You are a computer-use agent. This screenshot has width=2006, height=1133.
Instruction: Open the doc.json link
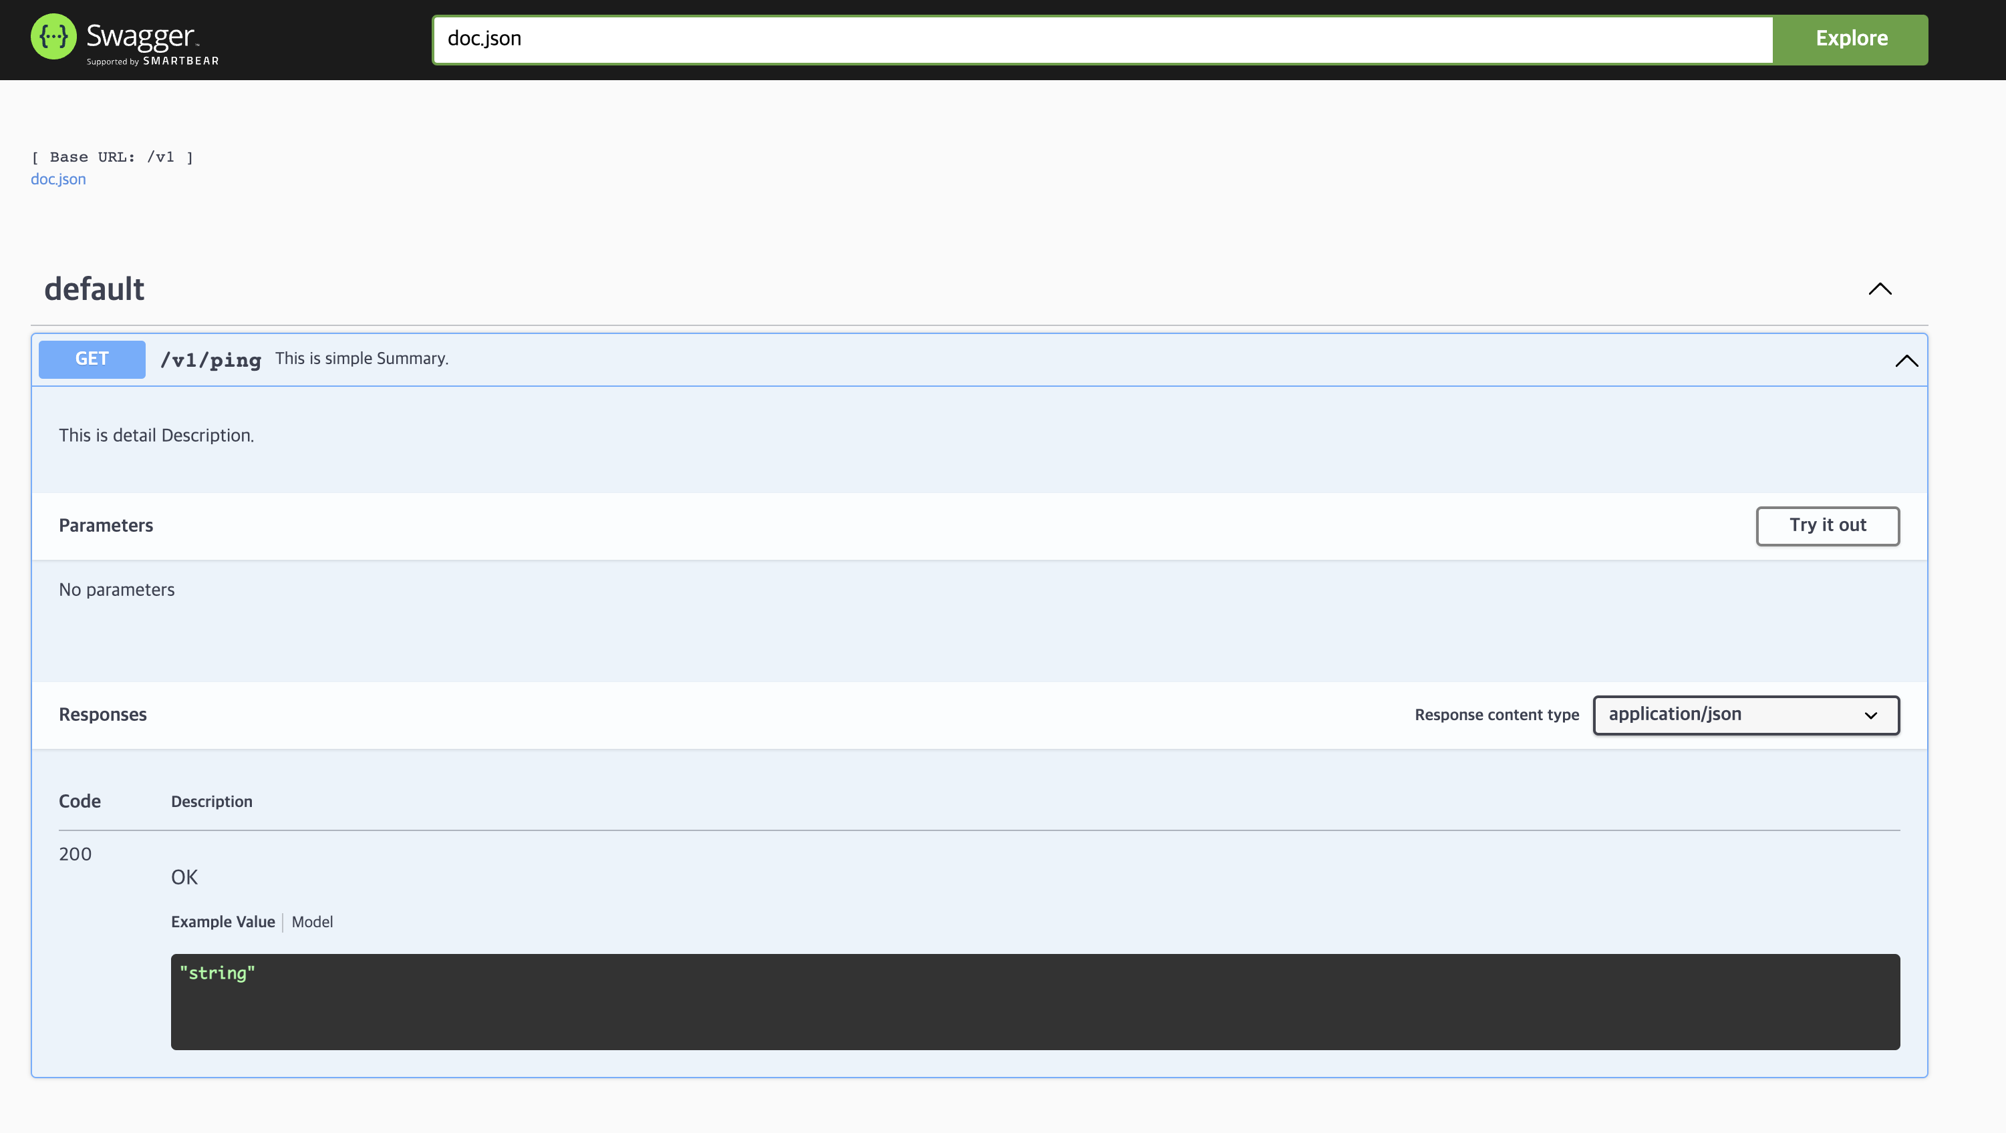pos(58,179)
